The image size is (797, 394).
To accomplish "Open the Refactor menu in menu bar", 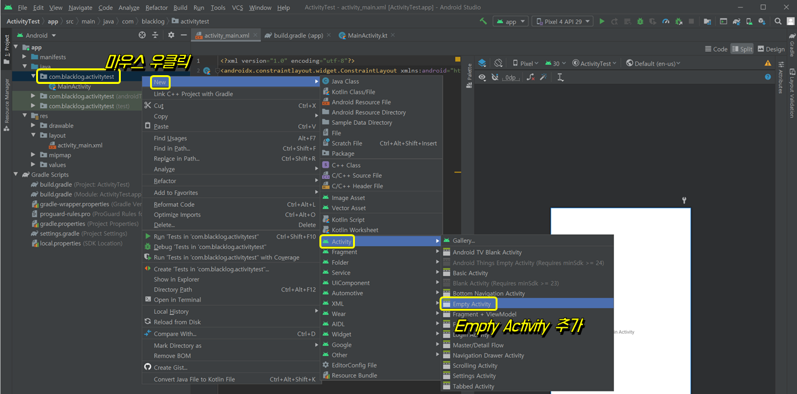I will (156, 7).
